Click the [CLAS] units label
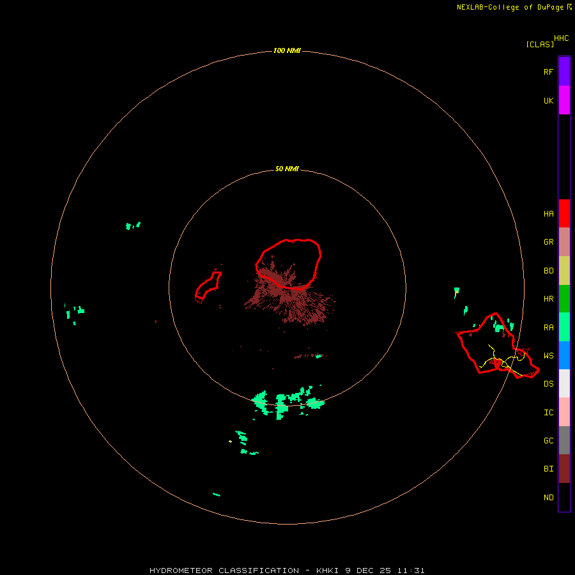 (540, 44)
